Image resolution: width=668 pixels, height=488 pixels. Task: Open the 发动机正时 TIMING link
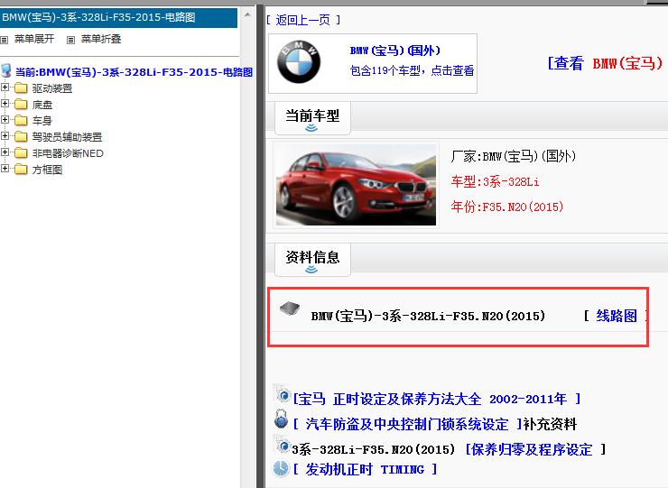click(x=365, y=469)
